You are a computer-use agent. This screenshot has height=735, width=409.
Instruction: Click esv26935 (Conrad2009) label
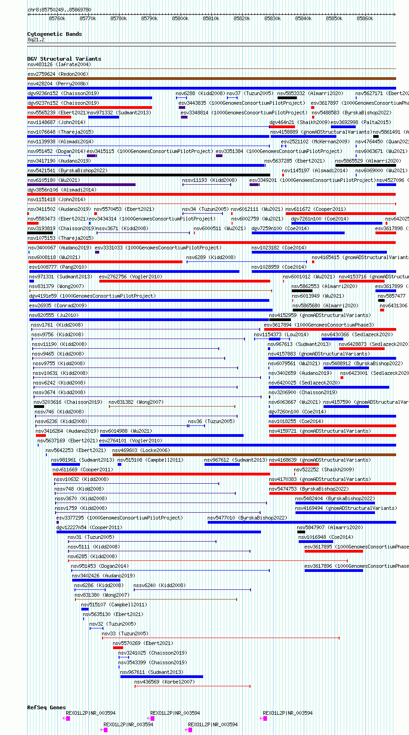[x=58, y=306]
